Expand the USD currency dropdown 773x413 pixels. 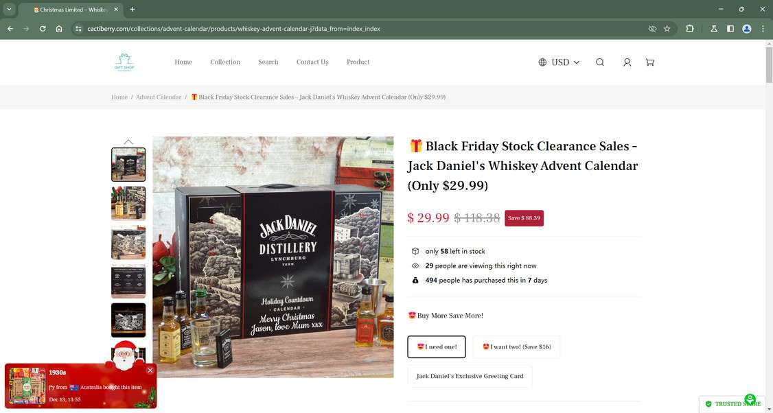[x=559, y=62]
